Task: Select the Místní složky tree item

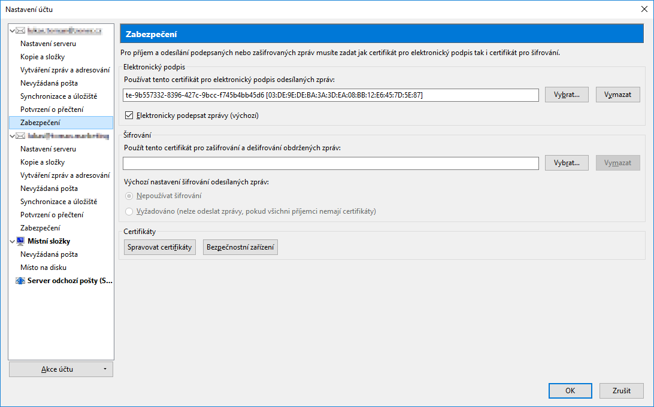Action: [49, 241]
